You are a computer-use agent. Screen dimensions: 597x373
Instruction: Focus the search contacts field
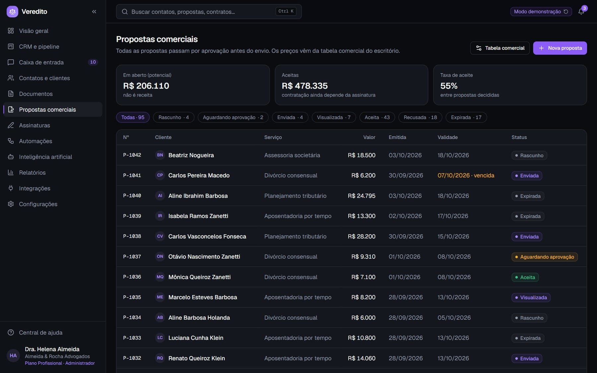[209, 12]
